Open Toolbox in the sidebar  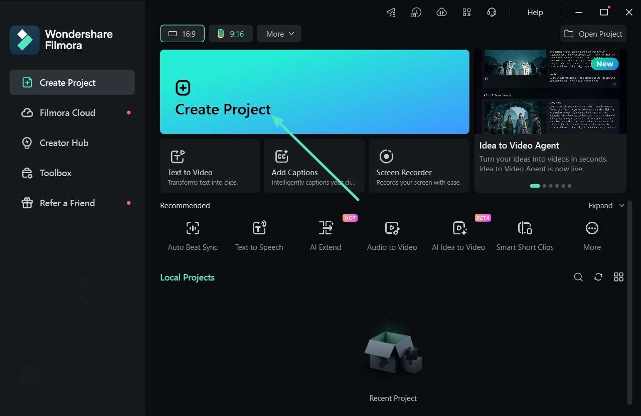72,173
